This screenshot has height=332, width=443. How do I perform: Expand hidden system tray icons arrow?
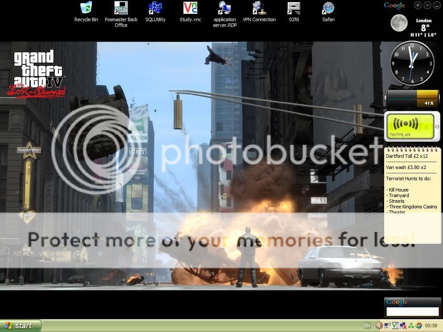click(379, 326)
